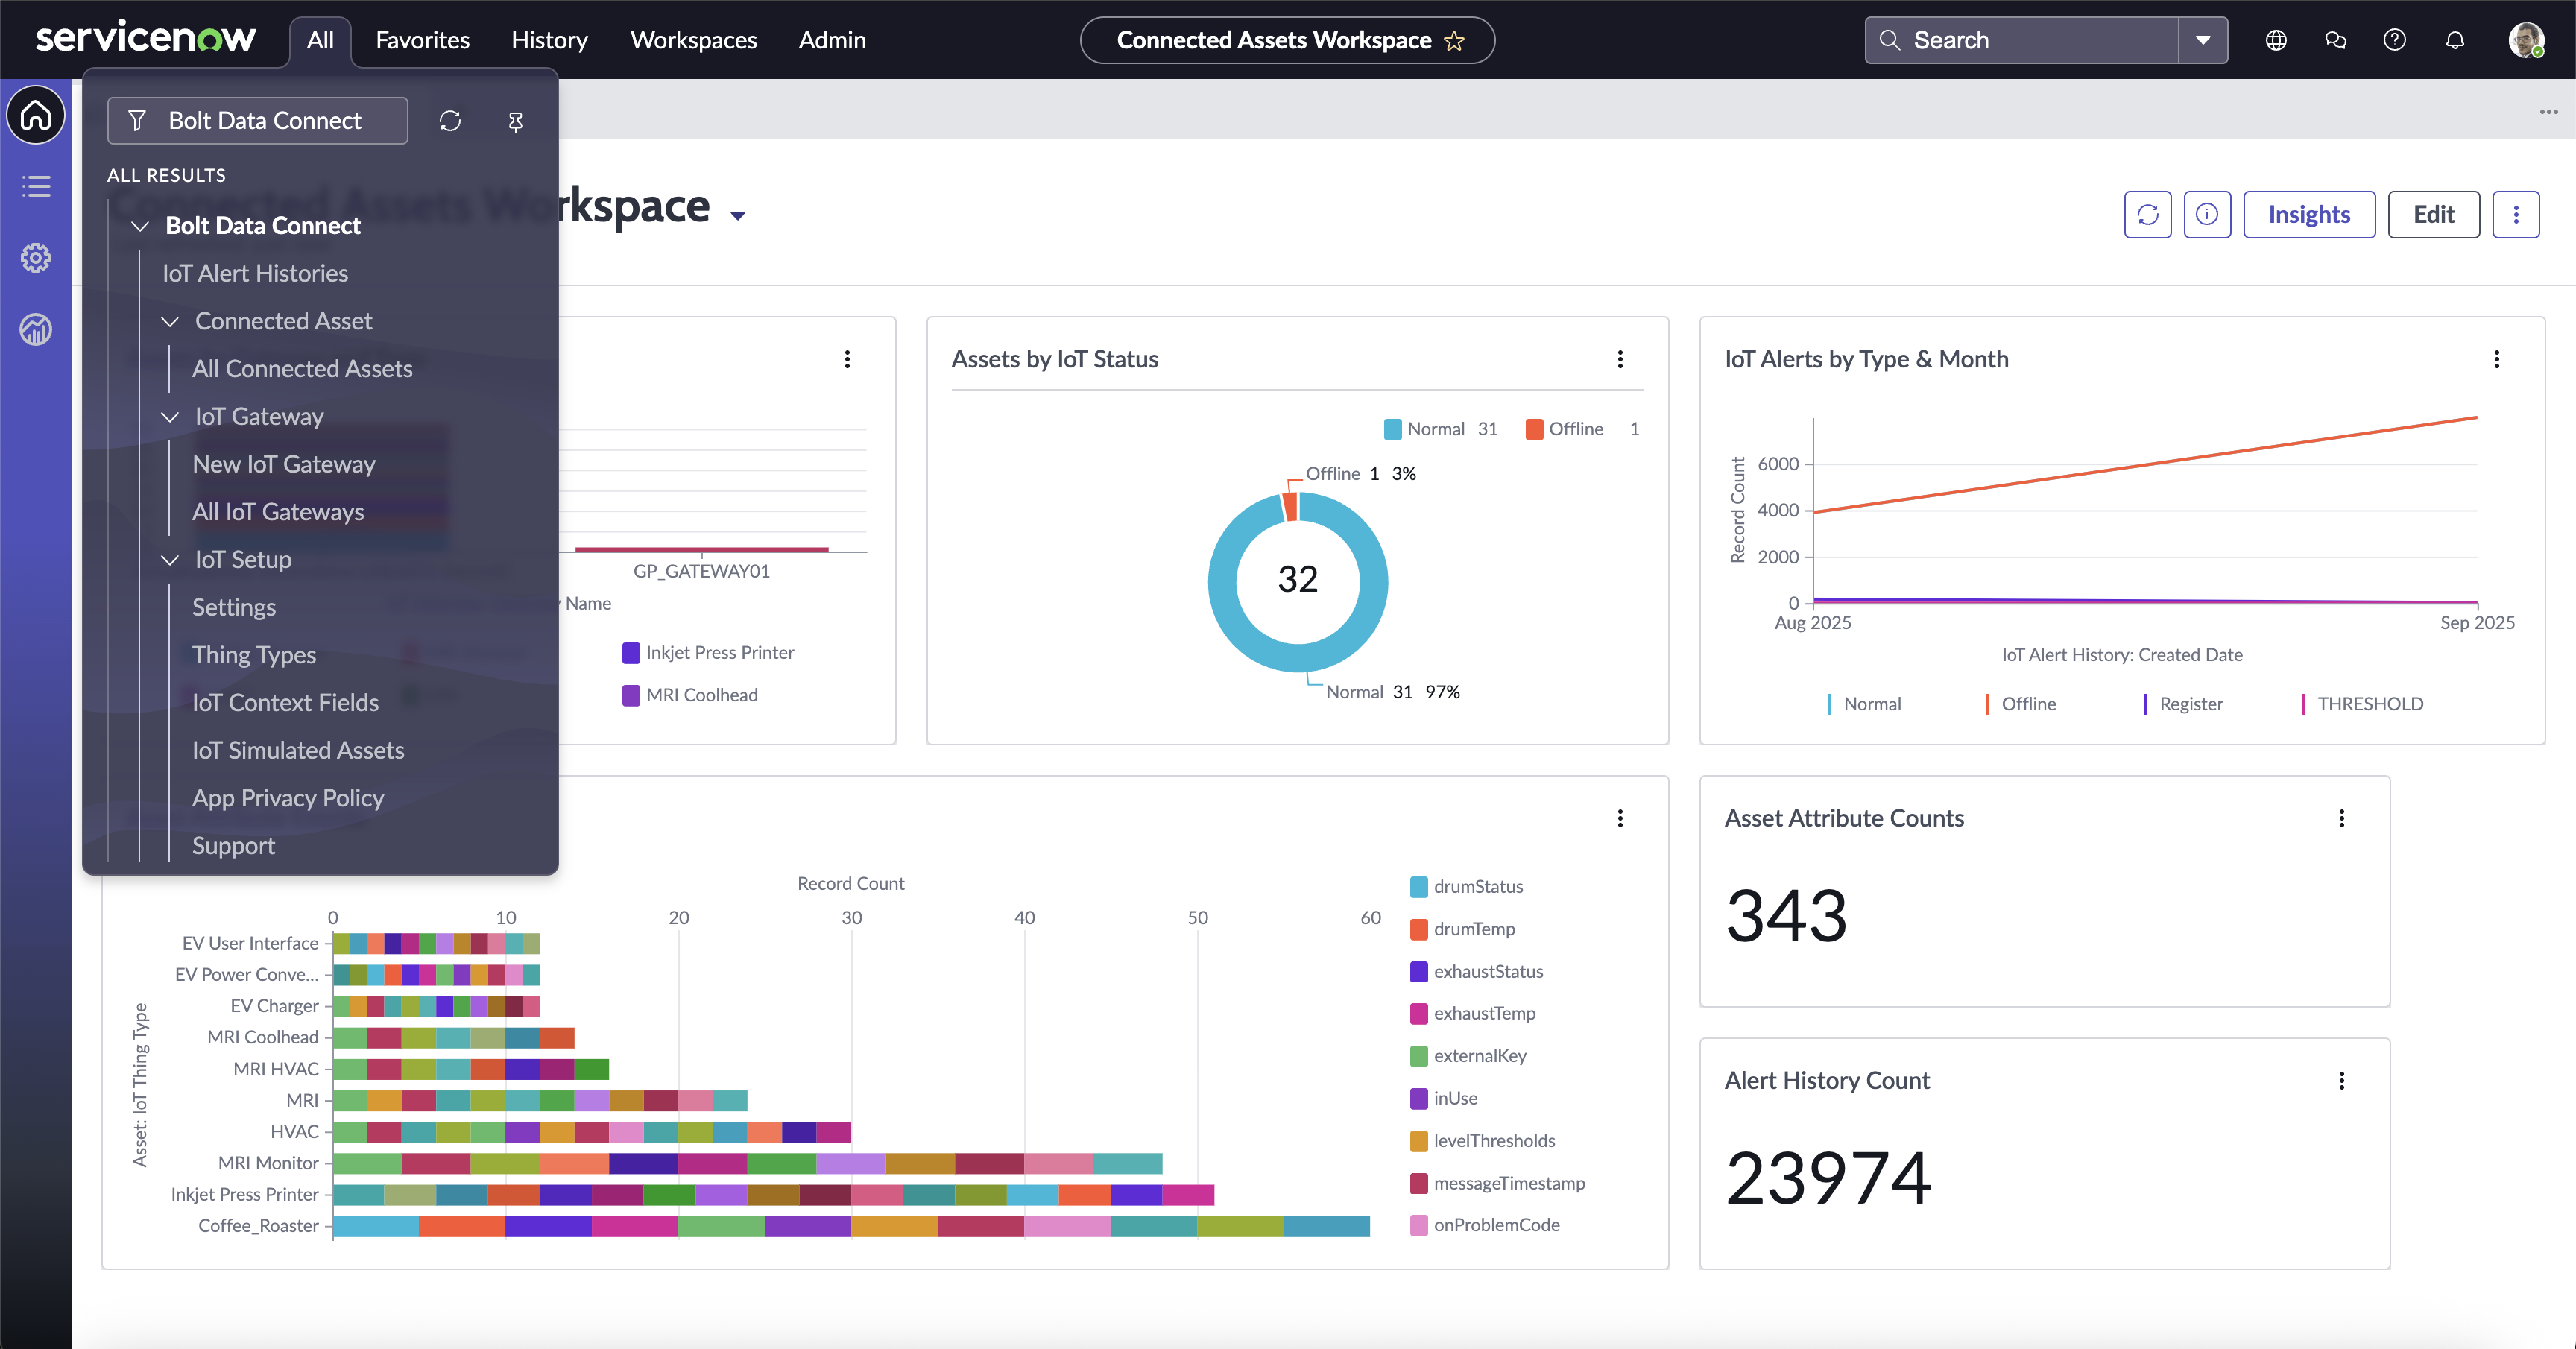This screenshot has height=1349, width=2576.
Task: Open the chat conversations icon
Action: coord(2336,40)
